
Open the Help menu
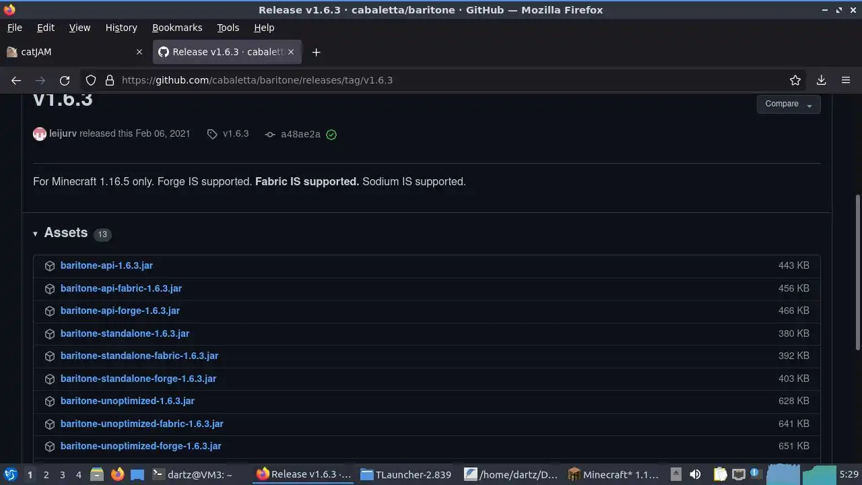[264, 28]
